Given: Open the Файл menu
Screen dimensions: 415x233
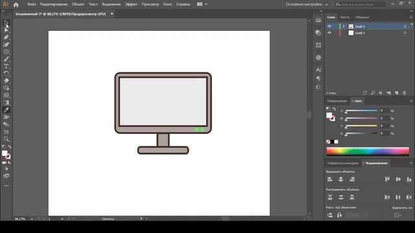Looking at the screenshot, I should (x=32, y=5).
